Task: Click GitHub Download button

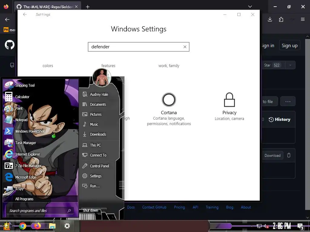Action: (272, 156)
